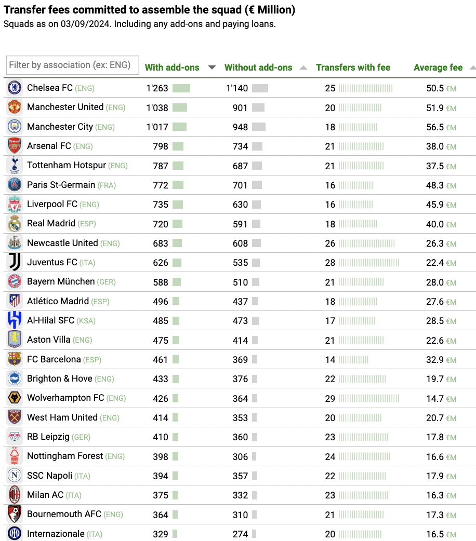Click the Real Madrid crest icon
Screen dimensions: 476x541
pyautogui.click(x=15, y=223)
